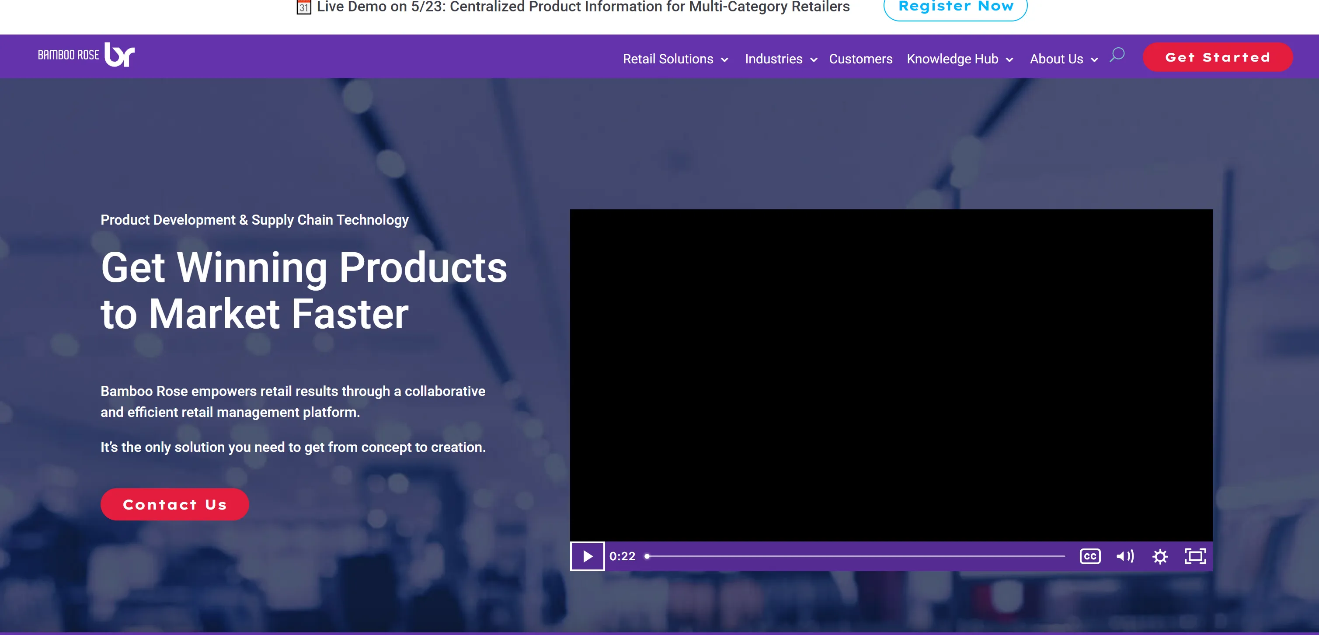Click the black video player area
1319x635 pixels.
pos(891,375)
